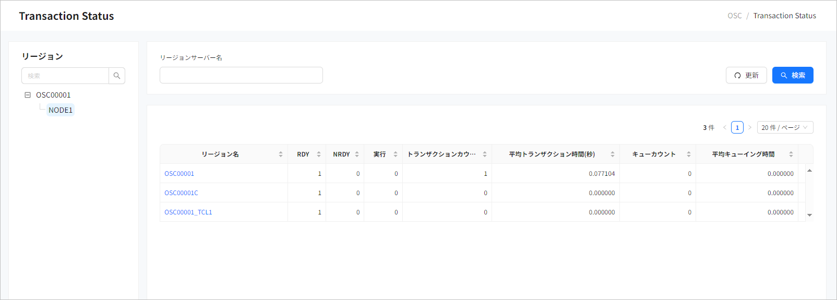Go to previous page arrow
Viewport: 837px width, 300px height.
click(724, 128)
